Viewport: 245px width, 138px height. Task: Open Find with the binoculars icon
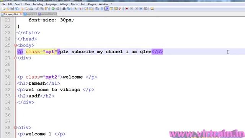click(64, 9)
